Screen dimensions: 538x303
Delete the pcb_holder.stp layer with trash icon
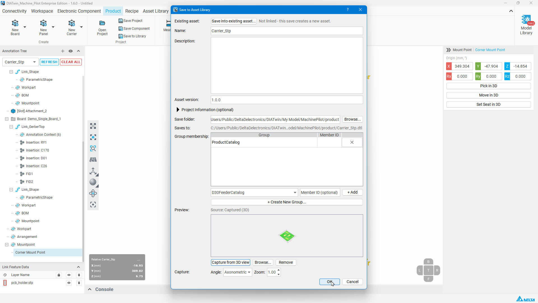79,283
